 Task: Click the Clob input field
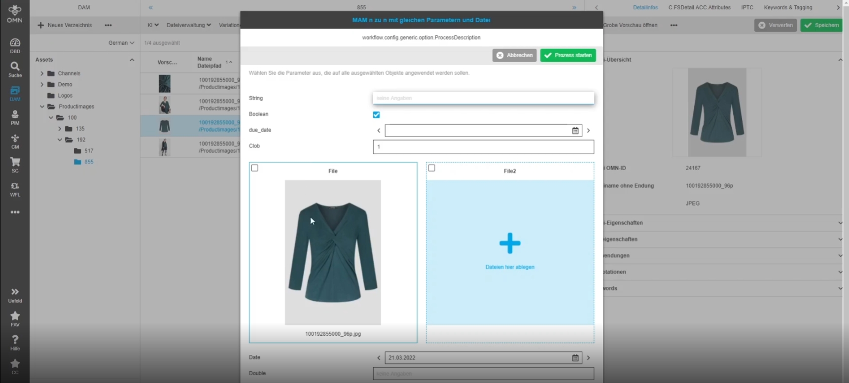(483, 147)
